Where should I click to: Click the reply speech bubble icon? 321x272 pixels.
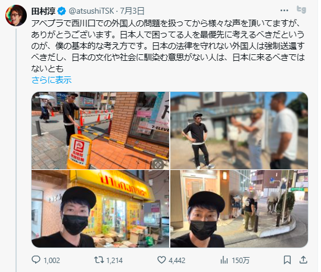(x=36, y=259)
